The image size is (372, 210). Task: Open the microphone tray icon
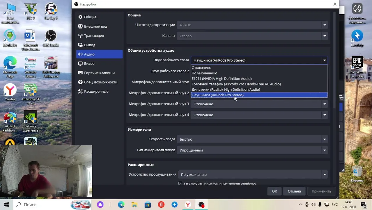[x=320, y=205]
